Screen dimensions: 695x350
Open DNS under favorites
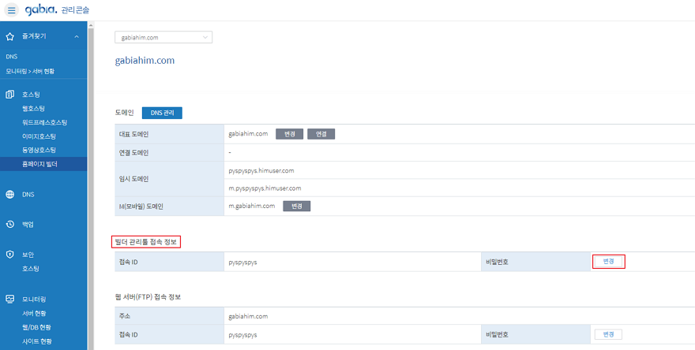pyautogui.click(x=12, y=57)
